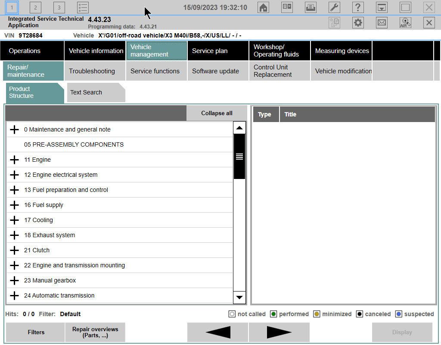Expand 0 Maintenance and general note
The width and height of the screenshot is (441, 345).
[x=14, y=129]
